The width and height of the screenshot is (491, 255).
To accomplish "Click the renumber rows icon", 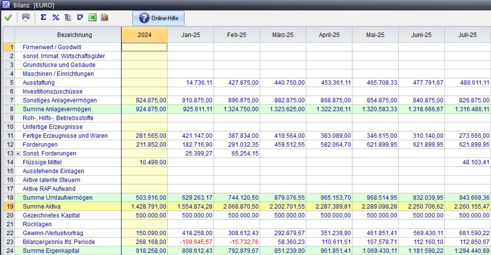I will tap(80, 17).
